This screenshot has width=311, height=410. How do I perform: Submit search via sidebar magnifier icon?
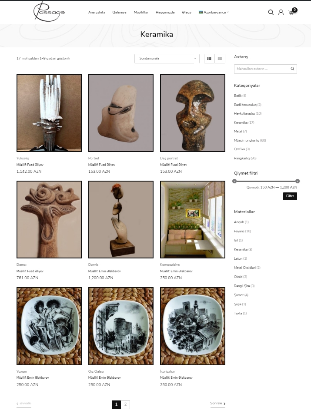click(292, 69)
